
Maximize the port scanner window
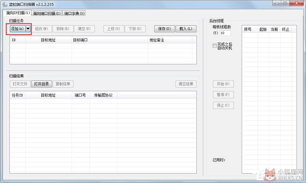tap(285, 3)
